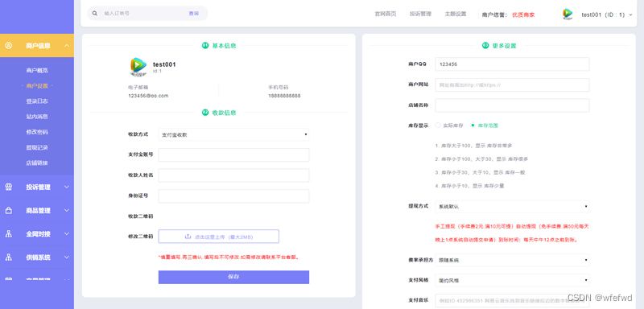Screen dimensions: 644x309
Task: Focus the 支付宝账号 input field
Action: (233, 155)
